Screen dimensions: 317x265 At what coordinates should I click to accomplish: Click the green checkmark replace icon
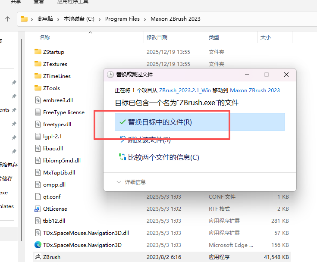pyautogui.click(x=122, y=122)
